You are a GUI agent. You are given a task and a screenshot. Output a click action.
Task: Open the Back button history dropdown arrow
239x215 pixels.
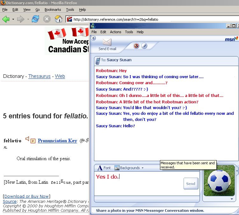click(x=13, y=19)
